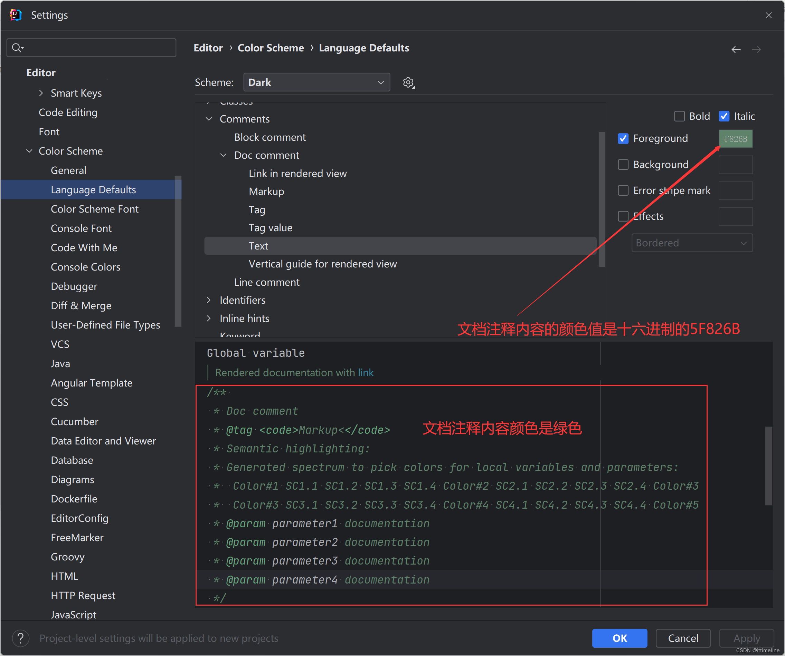Select Debugger color settings
Screen dimensions: 785x656
[x=74, y=286]
